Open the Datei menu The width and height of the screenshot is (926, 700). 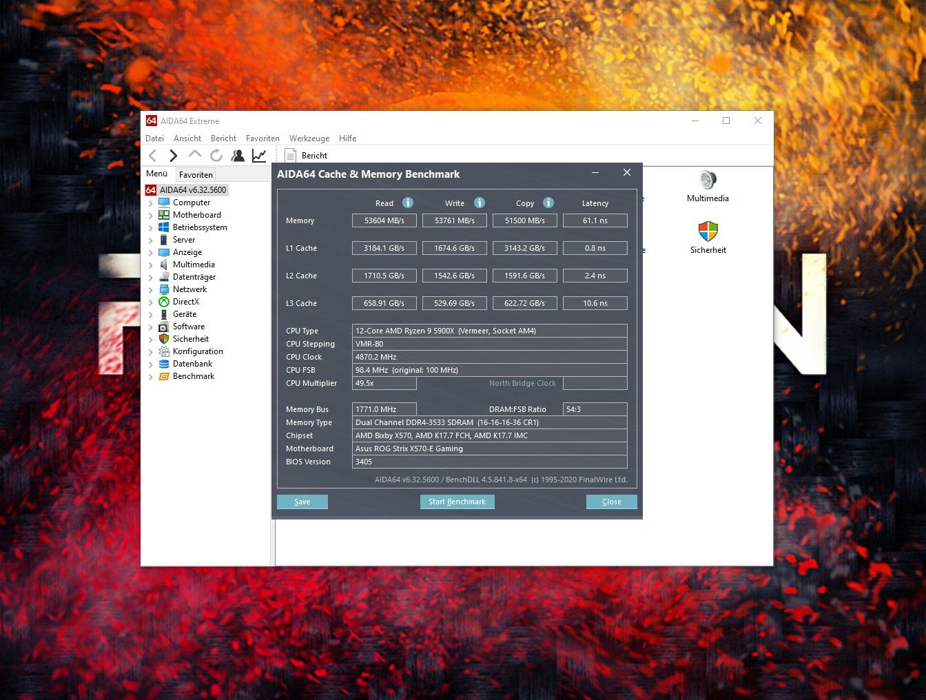click(x=154, y=138)
